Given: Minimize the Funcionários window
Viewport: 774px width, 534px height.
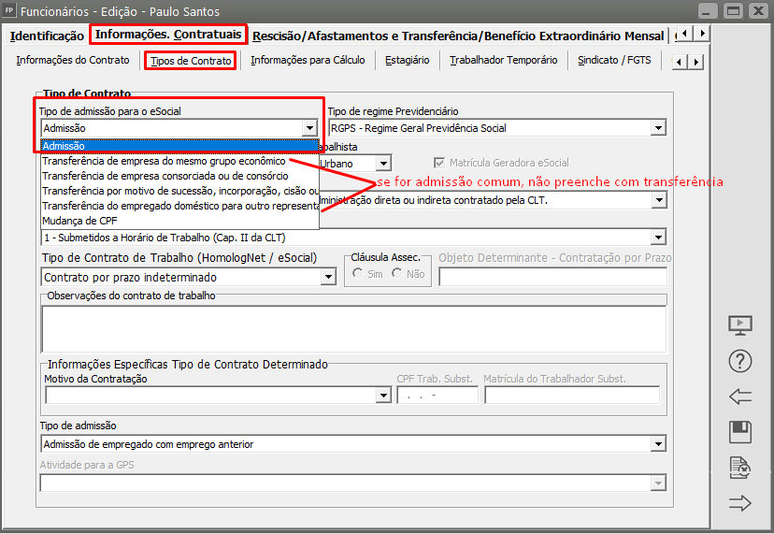Looking at the screenshot, I should click(x=708, y=11).
